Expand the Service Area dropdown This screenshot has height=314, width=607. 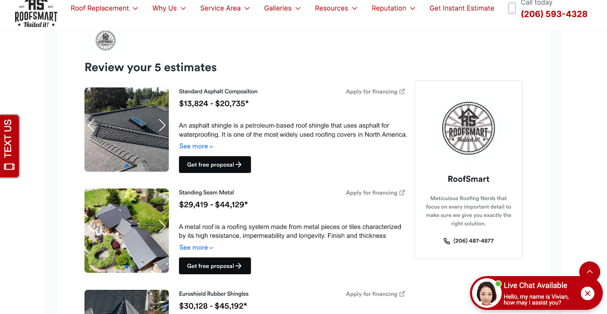[225, 8]
